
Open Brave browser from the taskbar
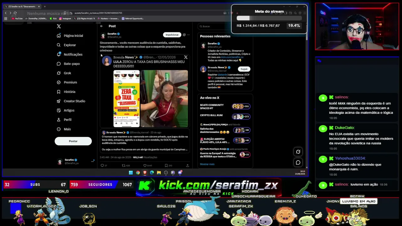pos(145,172)
